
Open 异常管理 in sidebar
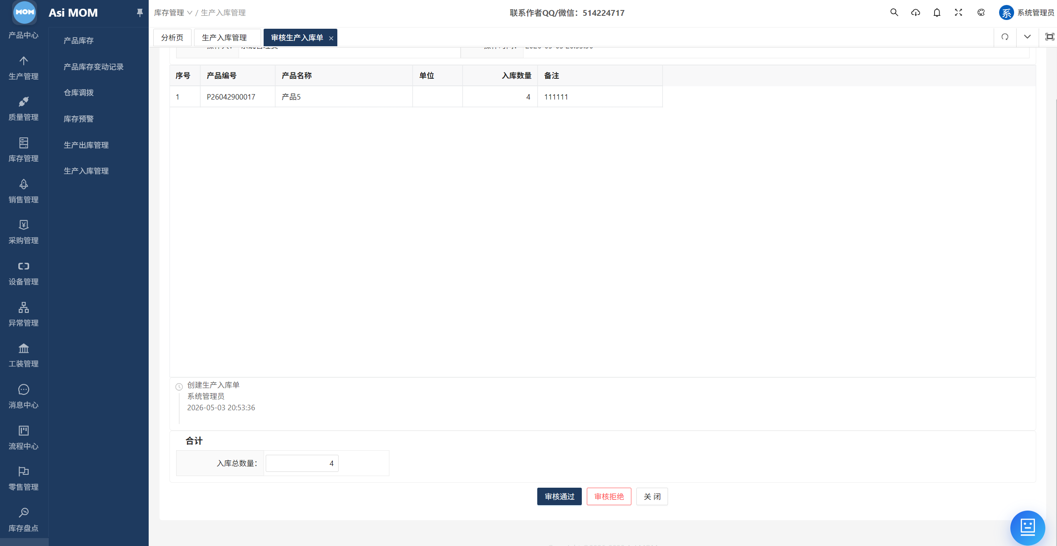click(24, 315)
